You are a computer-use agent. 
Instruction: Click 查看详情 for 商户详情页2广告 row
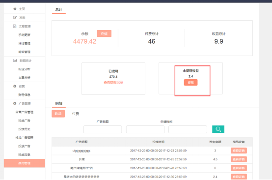(x=239, y=168)
